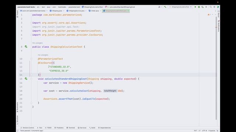Open the user account icon menu
236x132 pixels.
point(160,7)
